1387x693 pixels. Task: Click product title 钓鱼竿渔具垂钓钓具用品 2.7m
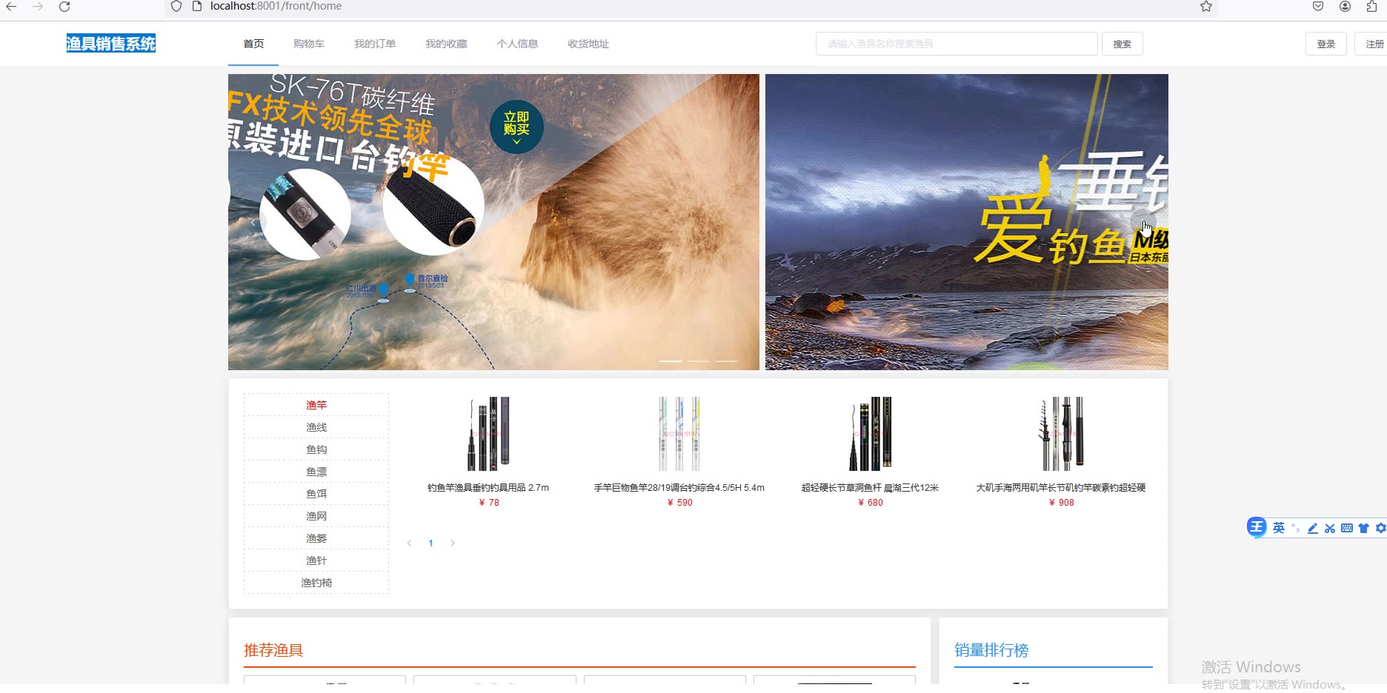point(488,488)
